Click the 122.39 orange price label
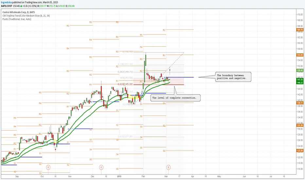Image resolution: width=305 pixels, height=180 pixels. 300,151
